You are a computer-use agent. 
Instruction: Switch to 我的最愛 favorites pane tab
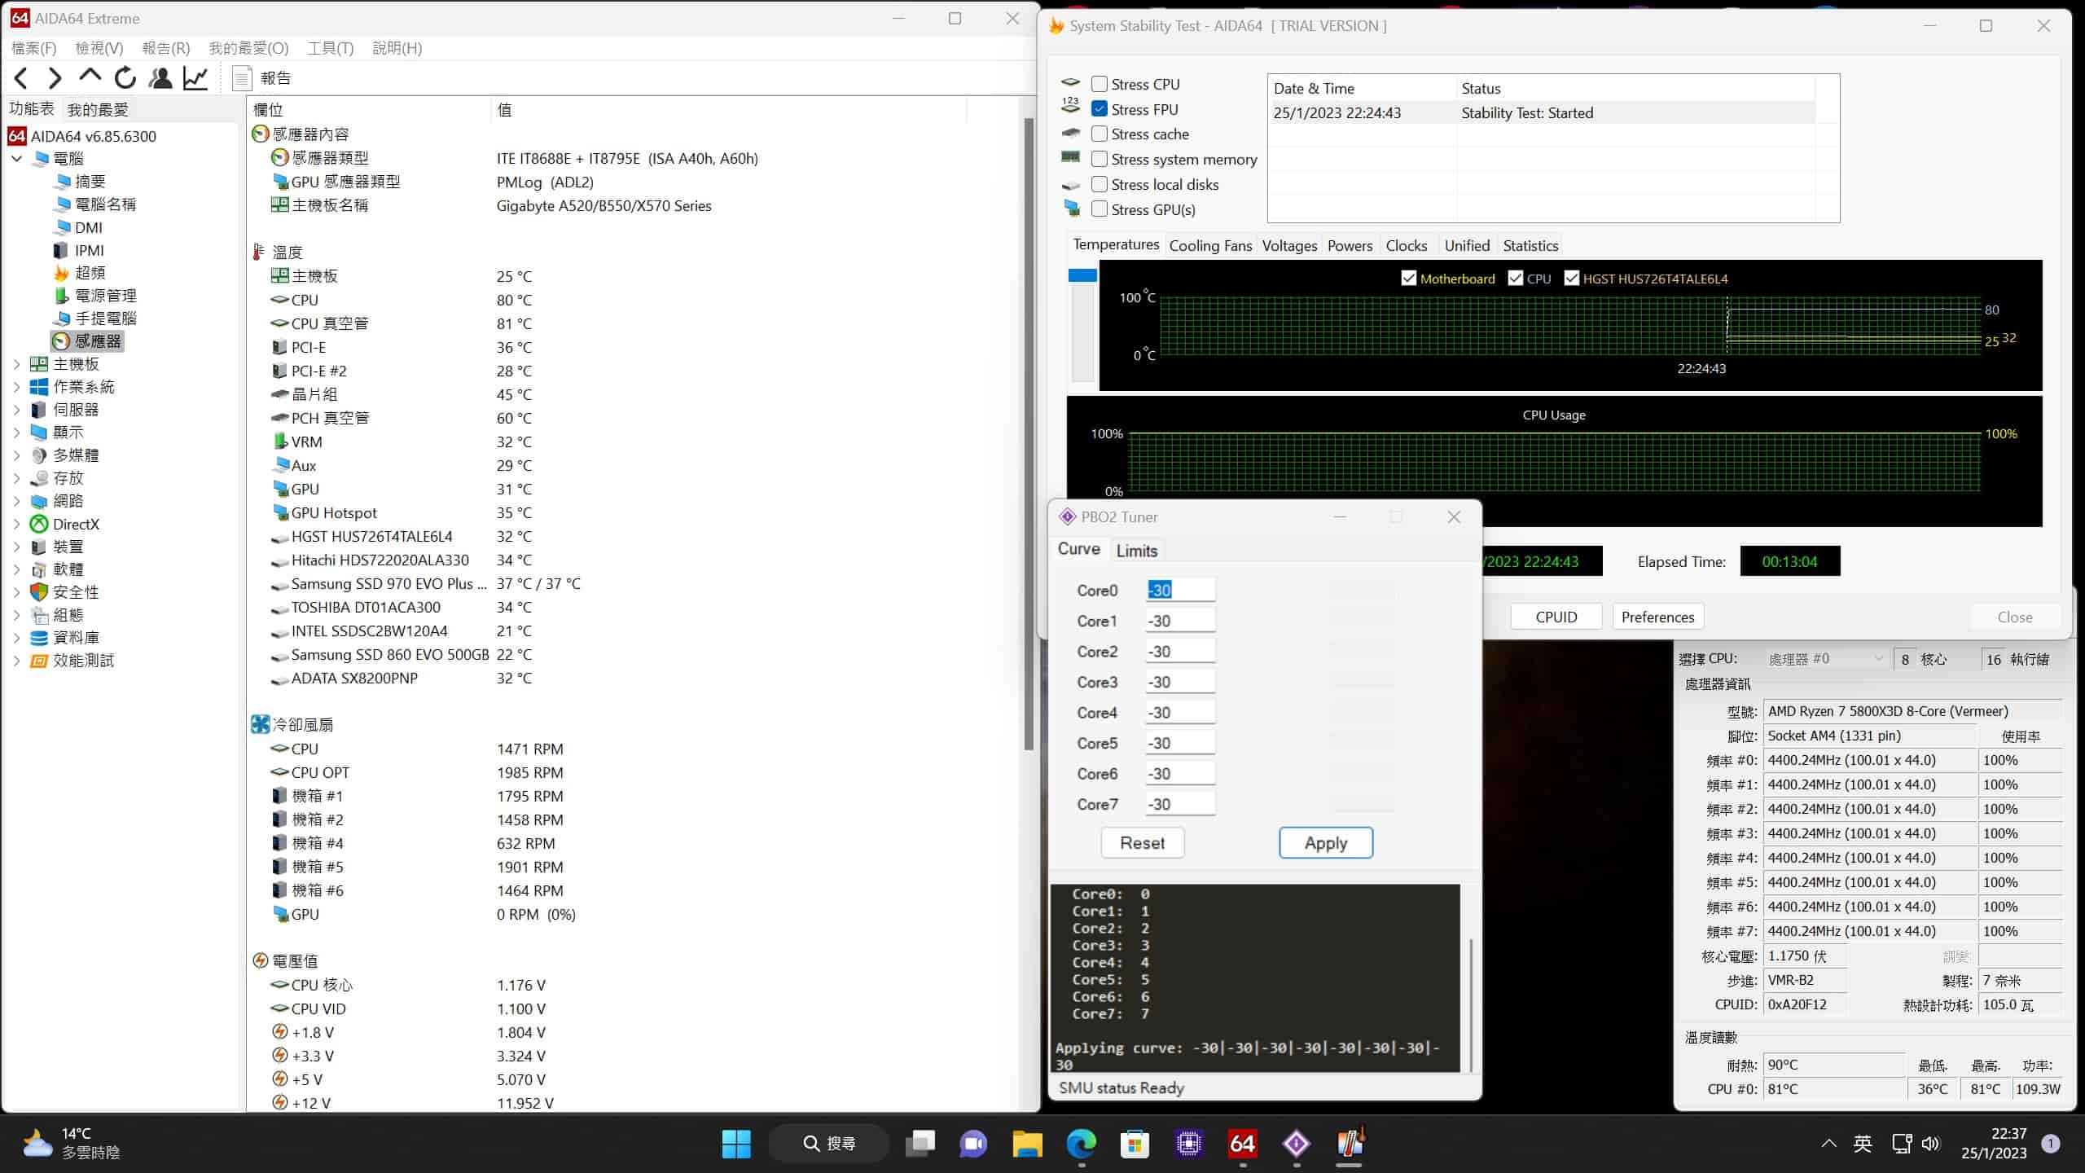[97, 109]
